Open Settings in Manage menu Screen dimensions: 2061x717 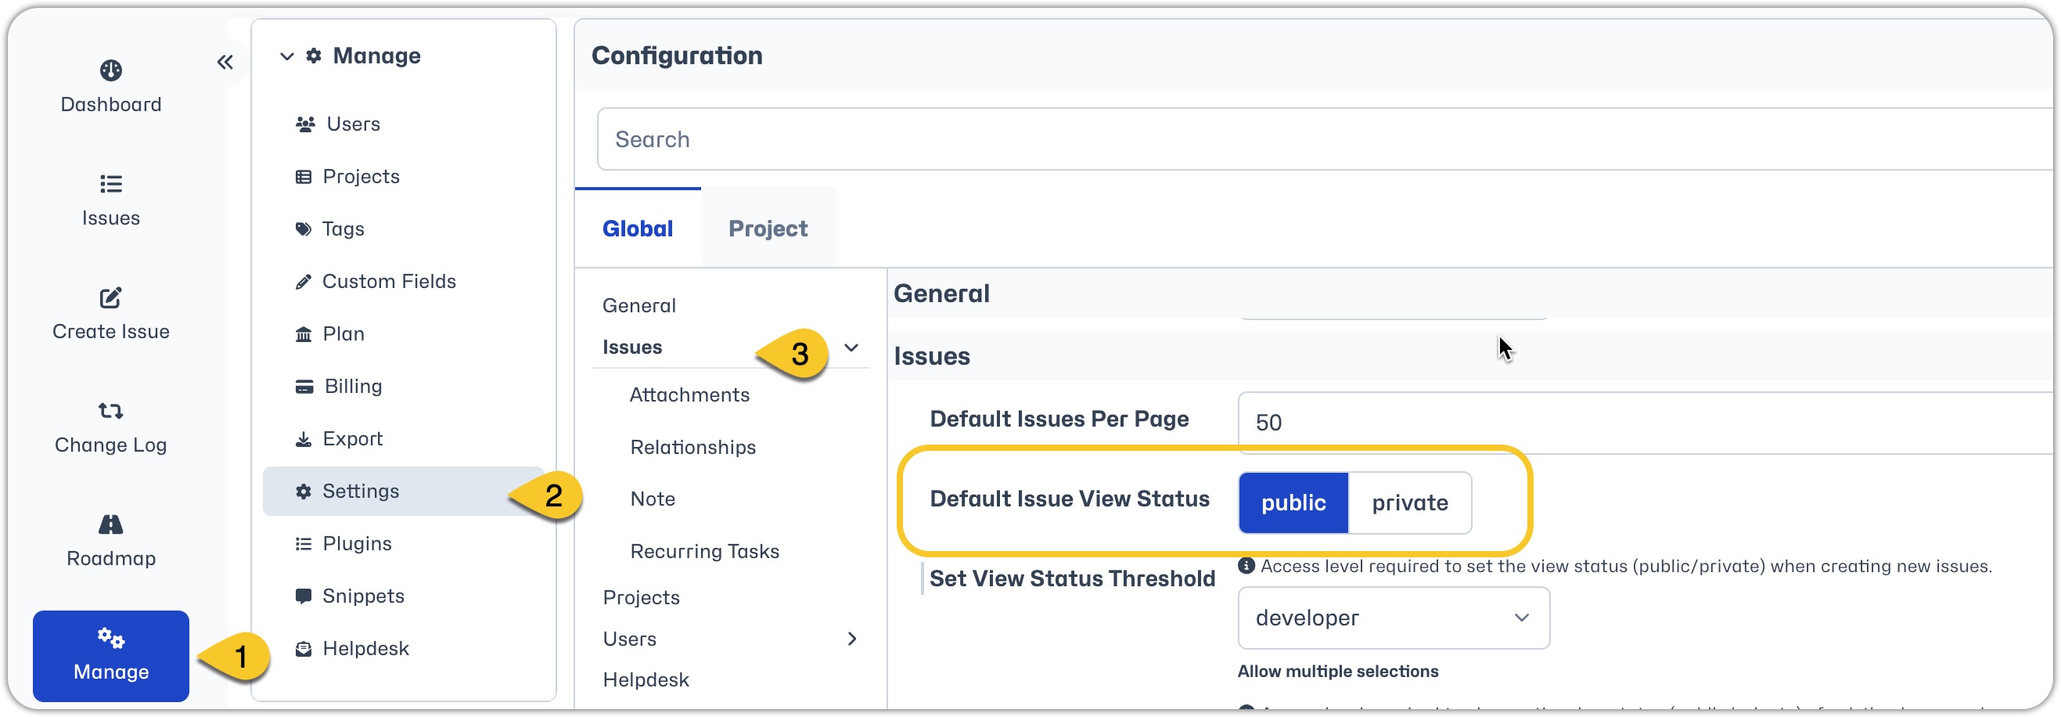[x=403, y=492]
